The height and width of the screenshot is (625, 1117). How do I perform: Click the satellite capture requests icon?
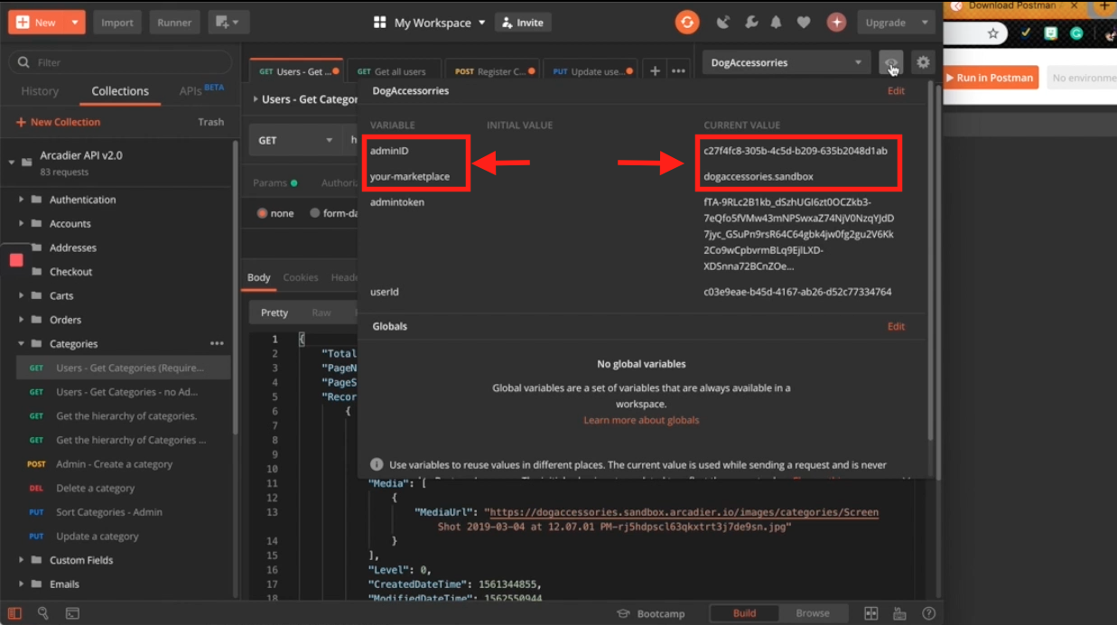722,23
